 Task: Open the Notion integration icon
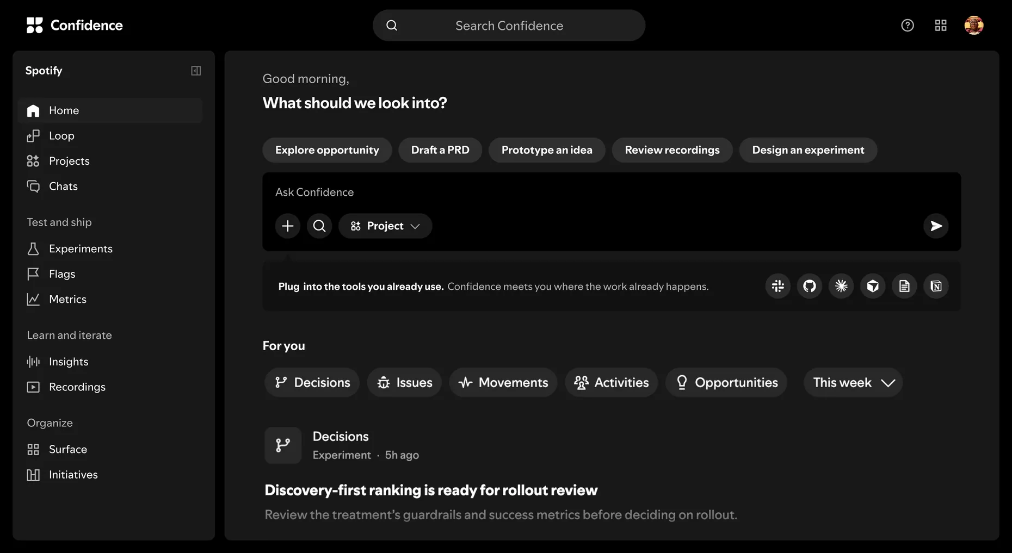[x=936, y=286]
